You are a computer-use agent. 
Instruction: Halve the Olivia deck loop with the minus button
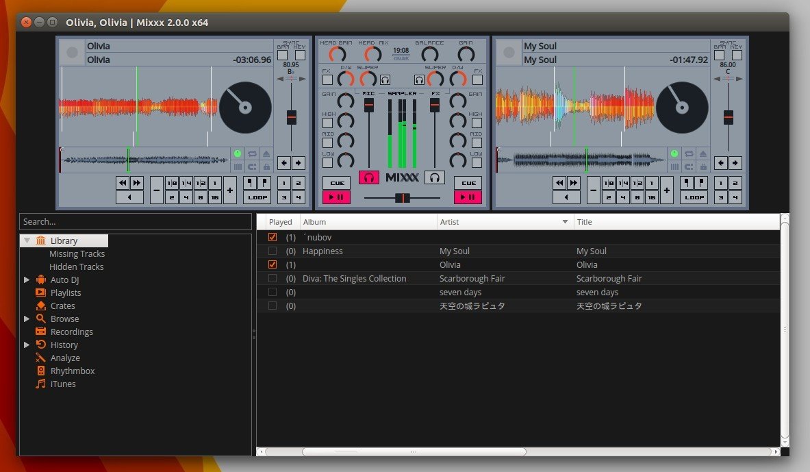click(x=157, y=190)
